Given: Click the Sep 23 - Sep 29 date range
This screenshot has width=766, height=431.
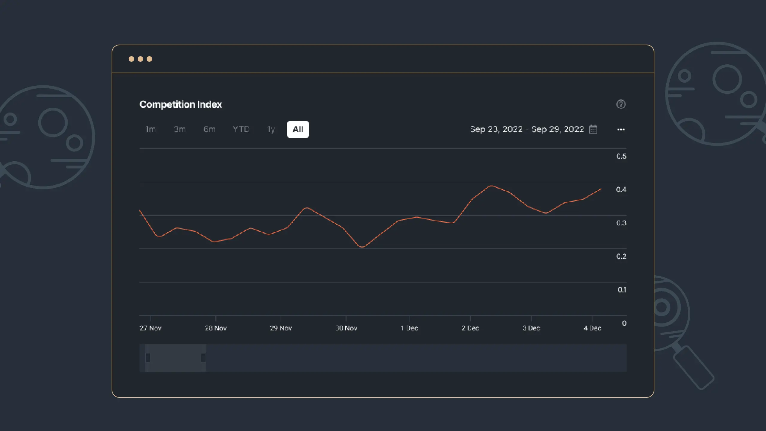Looking at the screenshot, I should coord(527,129).
